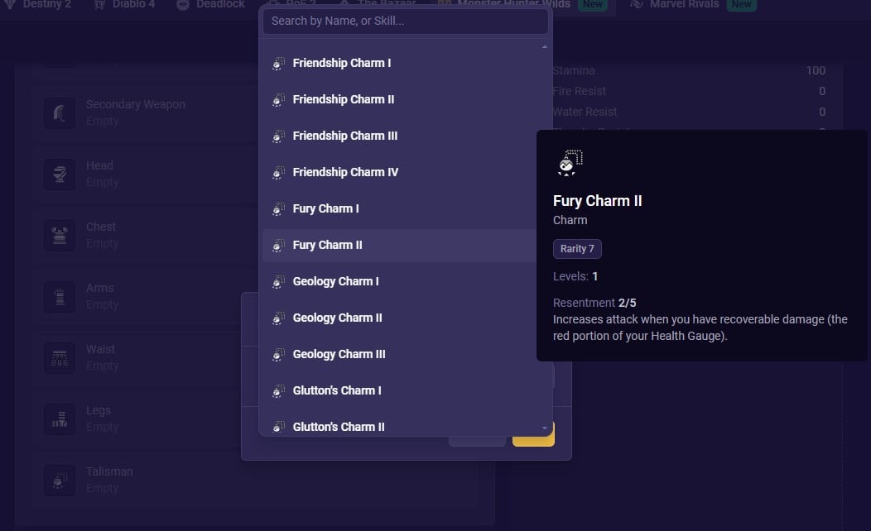The height and width of the screenshot is (531, 871).
Task: Click the Waist armor slot icon
Action: 60,357
